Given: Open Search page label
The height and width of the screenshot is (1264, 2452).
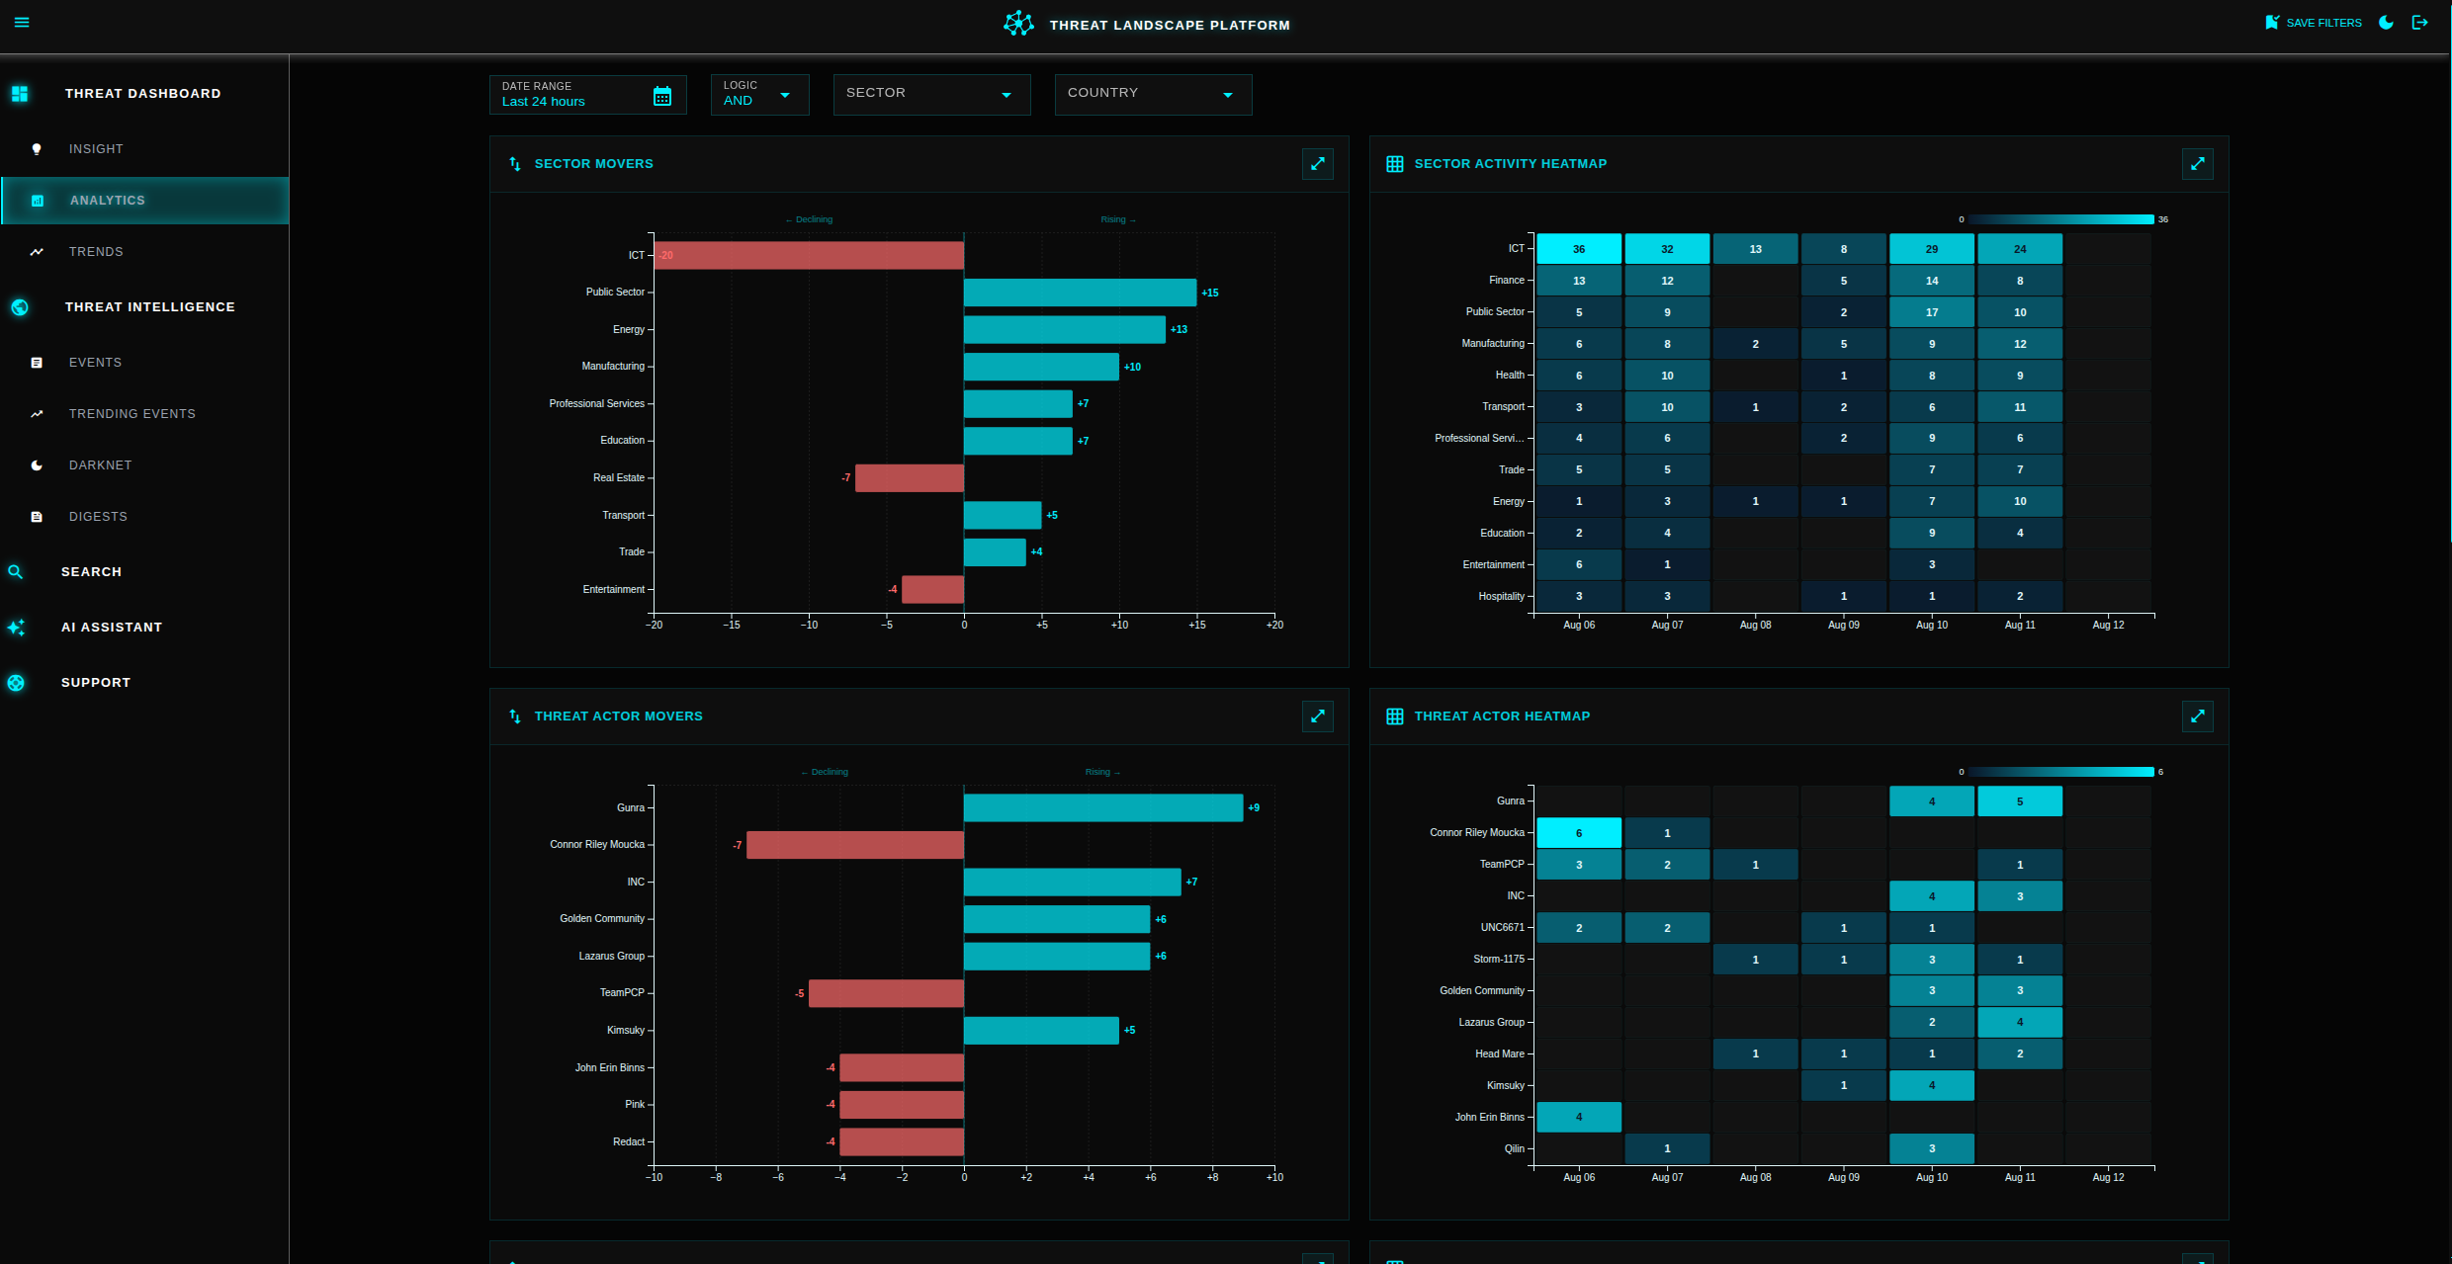Looking at the screenshot, I should click(92, 572).
